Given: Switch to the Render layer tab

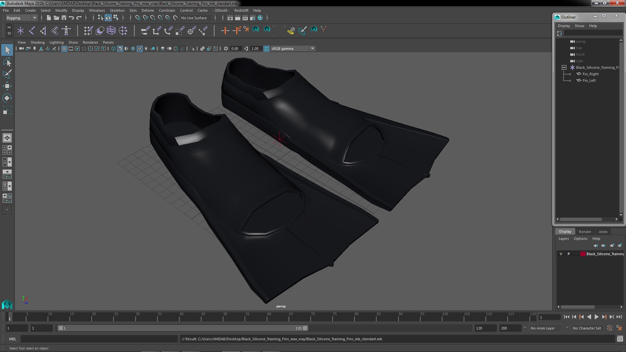Looking at the screenshot, I should point(585,232).
